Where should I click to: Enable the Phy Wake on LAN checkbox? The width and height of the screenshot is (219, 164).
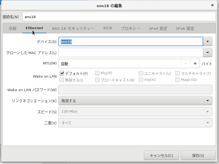(x=97, y=73)
